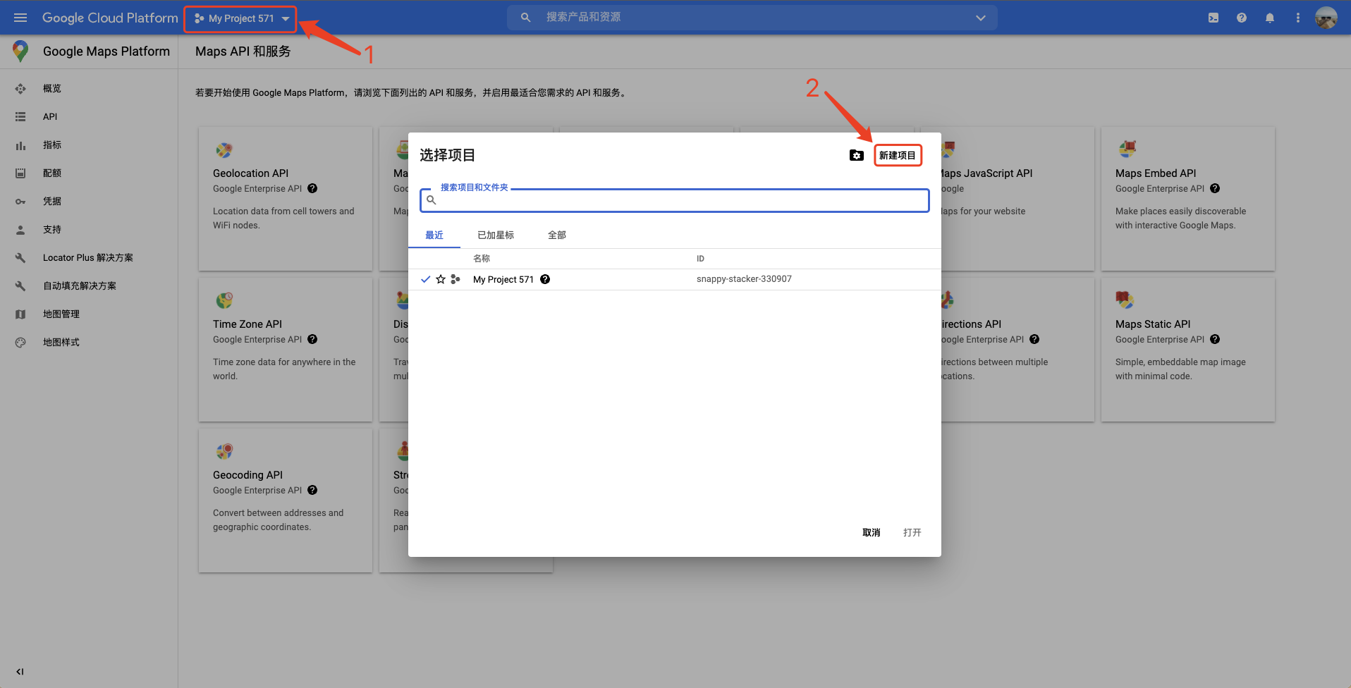The width and height of the screenshot is (1351, 688).
Task: Click the Geocoding API card icon
Action: point(224,451)
